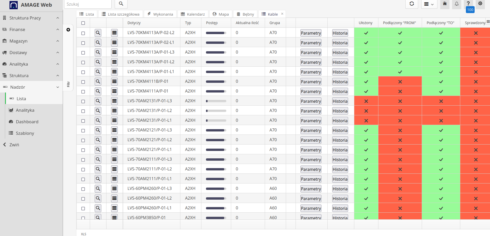
Task: Open the magnifier icon for LVS-70KM4113A/P-02-L2
Action: tap(98, 33)
